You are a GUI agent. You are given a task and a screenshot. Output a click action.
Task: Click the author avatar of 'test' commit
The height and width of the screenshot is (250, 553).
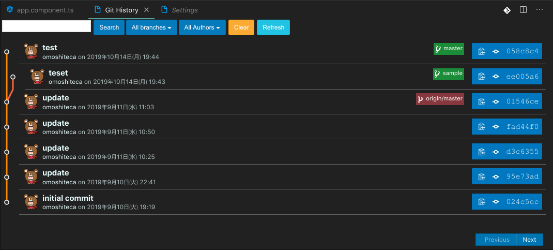[x=31, y=51]
